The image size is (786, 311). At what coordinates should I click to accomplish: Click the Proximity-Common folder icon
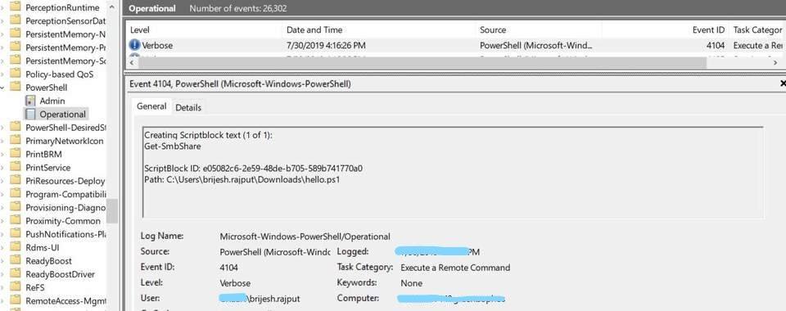point(16,221)
